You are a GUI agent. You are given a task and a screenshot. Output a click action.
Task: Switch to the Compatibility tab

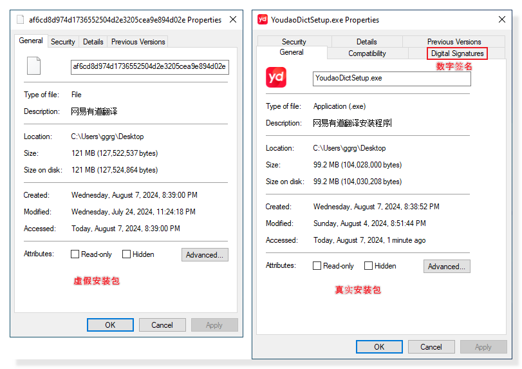(367, 53)
